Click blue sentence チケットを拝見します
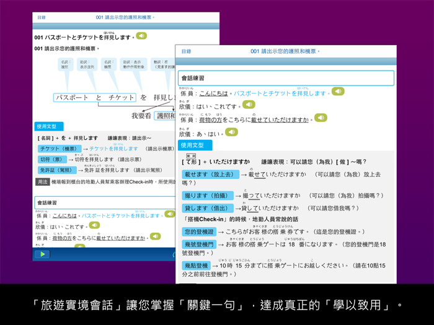The image size is (434, 325). [113, 149]
